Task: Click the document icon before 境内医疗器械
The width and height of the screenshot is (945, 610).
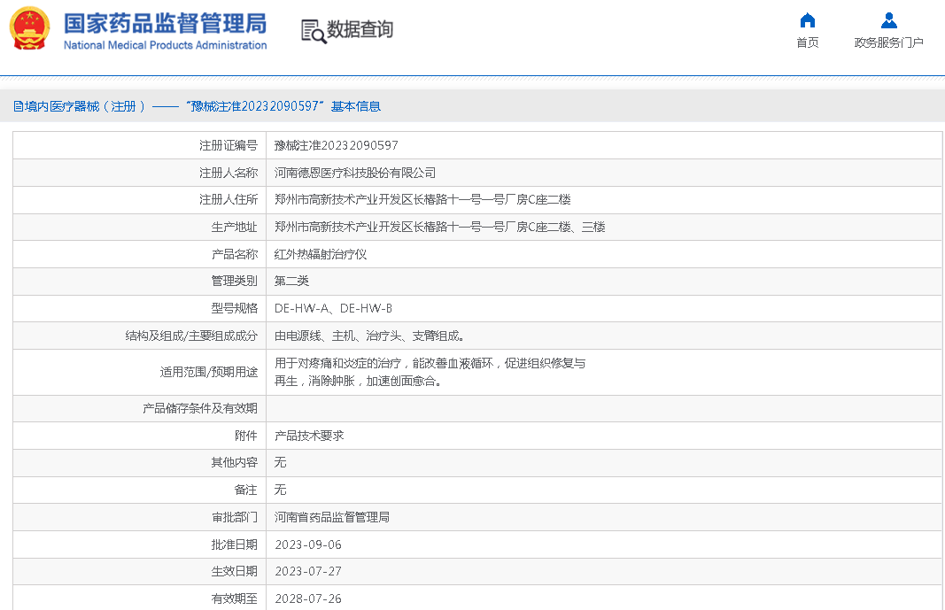Action: coord(18,106)
